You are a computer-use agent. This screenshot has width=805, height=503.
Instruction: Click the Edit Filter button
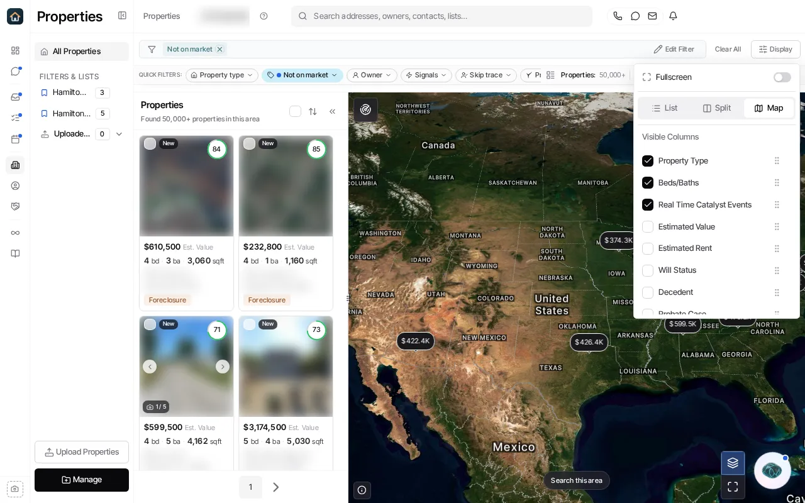point(674,49)
